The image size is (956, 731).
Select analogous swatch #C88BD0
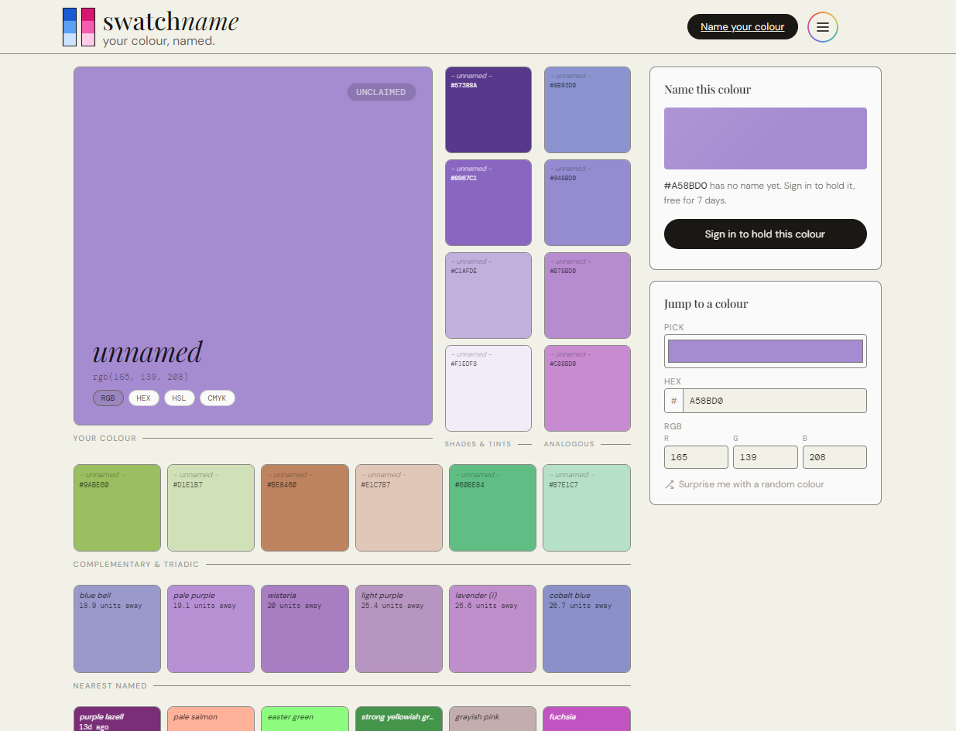click(x=588, y=388)
